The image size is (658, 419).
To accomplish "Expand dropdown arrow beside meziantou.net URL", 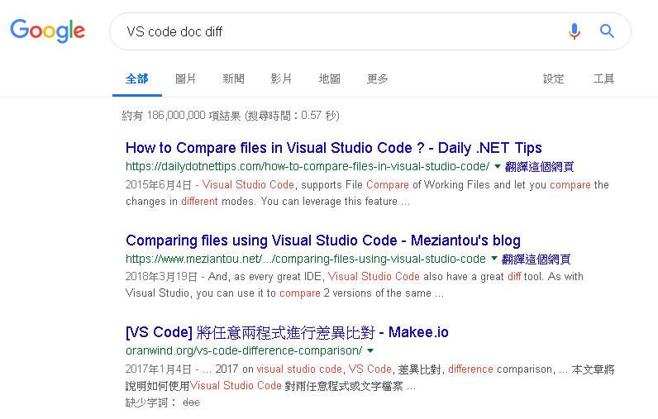I will pos(494,259).
